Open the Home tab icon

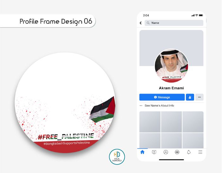[x=142, y=152]
